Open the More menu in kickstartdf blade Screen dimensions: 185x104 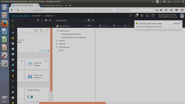pos(88,26)
